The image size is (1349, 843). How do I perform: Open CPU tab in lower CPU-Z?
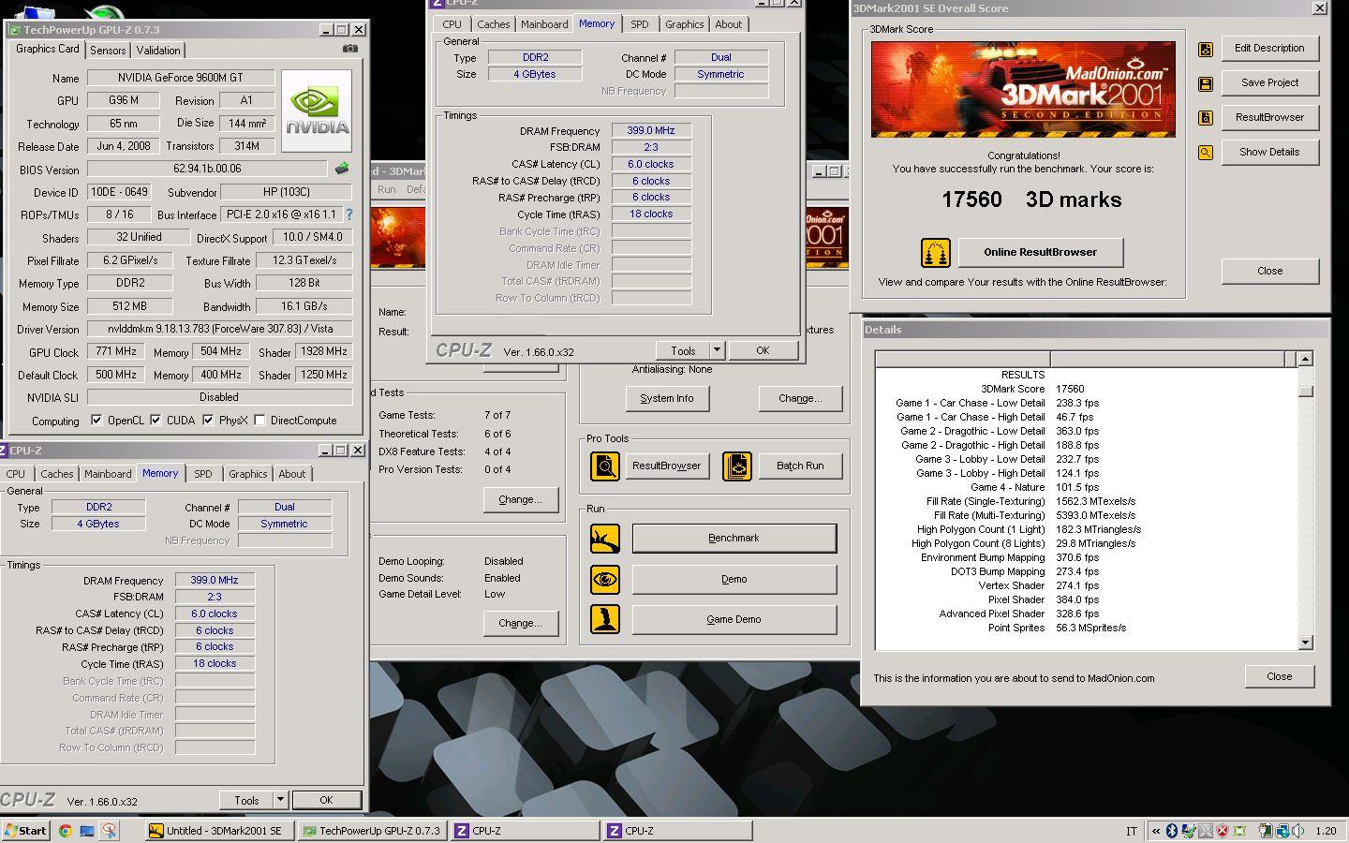pyautogui.click(x=16, y=474)
